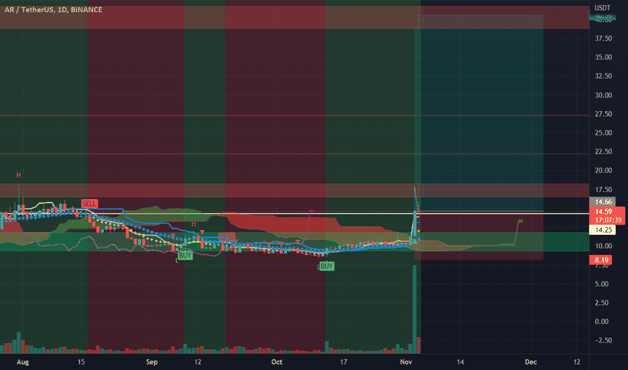The height and width of the screenshot is (370, 628).
Task: Select the red horizontal line near 22.50
Action: (294, 153)
